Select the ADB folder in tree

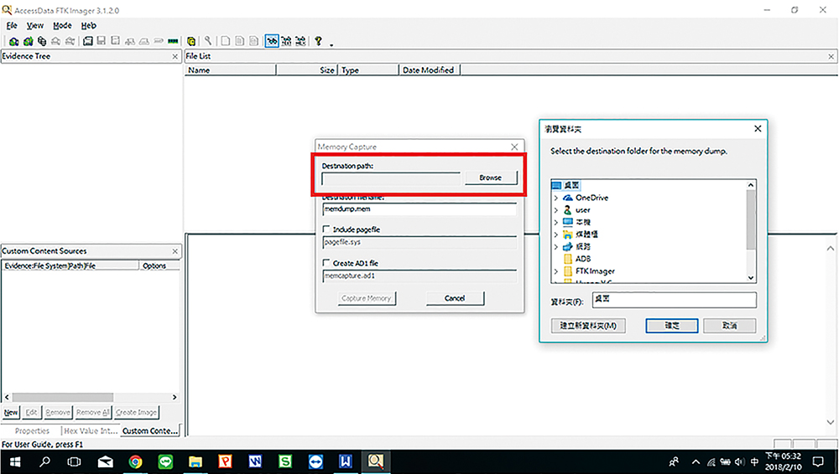point(583,259)
